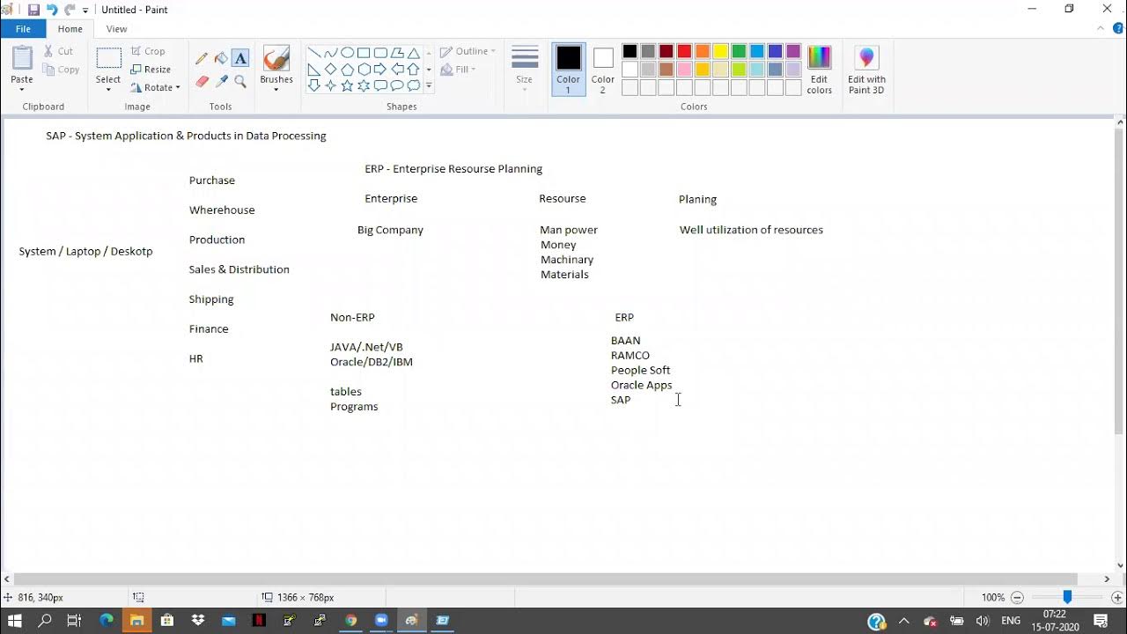
Task: Open Customize Quick Access Toolbar dropdown
Action: 85,11
